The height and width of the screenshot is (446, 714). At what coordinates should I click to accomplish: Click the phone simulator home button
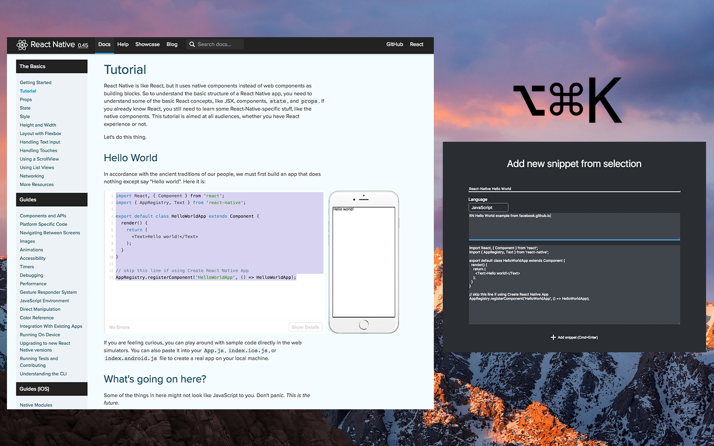coord(363,325)
